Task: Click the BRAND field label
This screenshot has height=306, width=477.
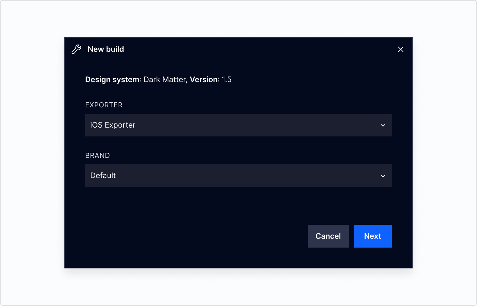Action: click(97, 156)
